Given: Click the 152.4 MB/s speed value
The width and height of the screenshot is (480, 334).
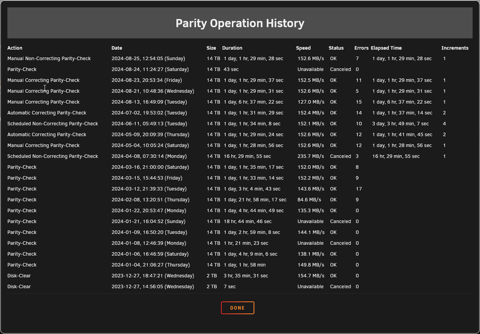Looking at the screenshot, I should (x=311, y=113).
